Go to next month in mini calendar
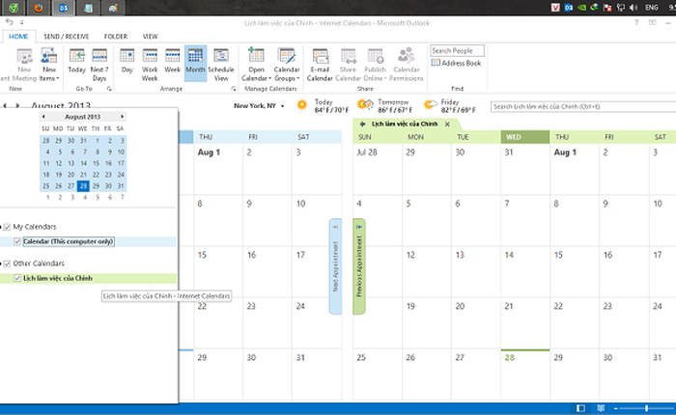676x415 pixels. tap(122, 117)
